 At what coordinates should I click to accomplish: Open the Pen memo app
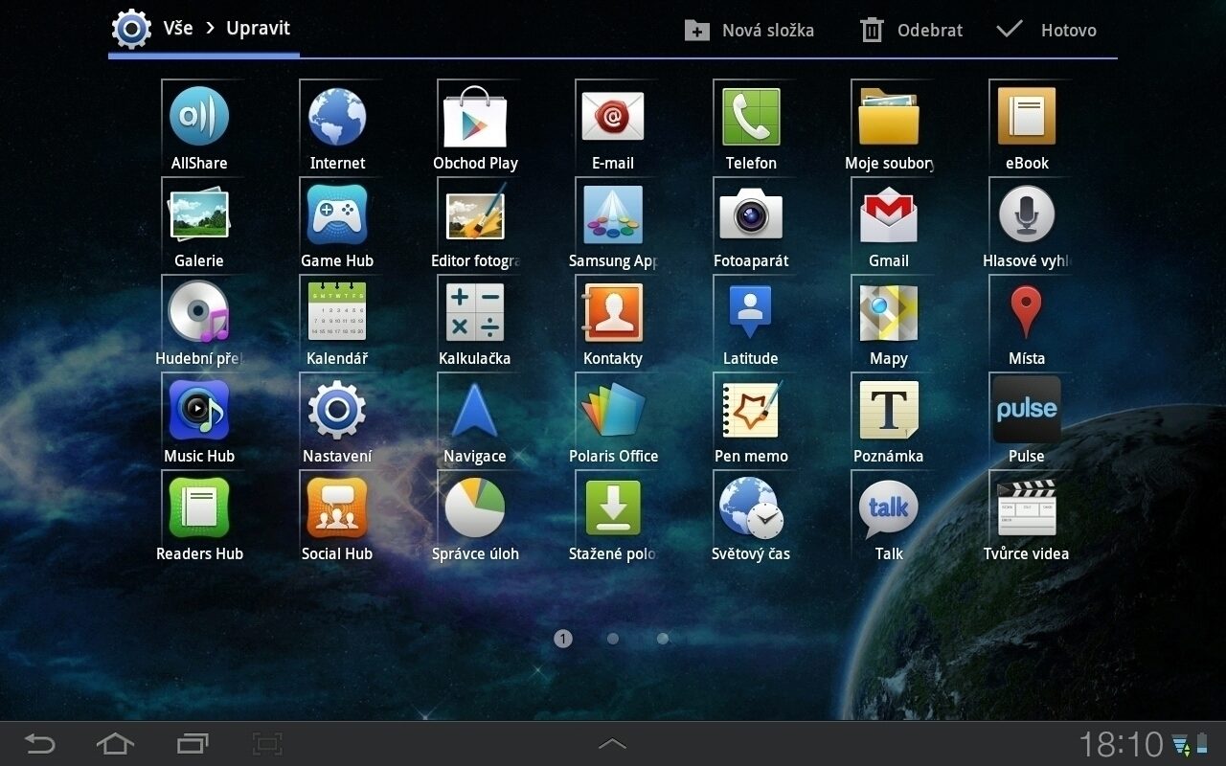click(751, 410)
